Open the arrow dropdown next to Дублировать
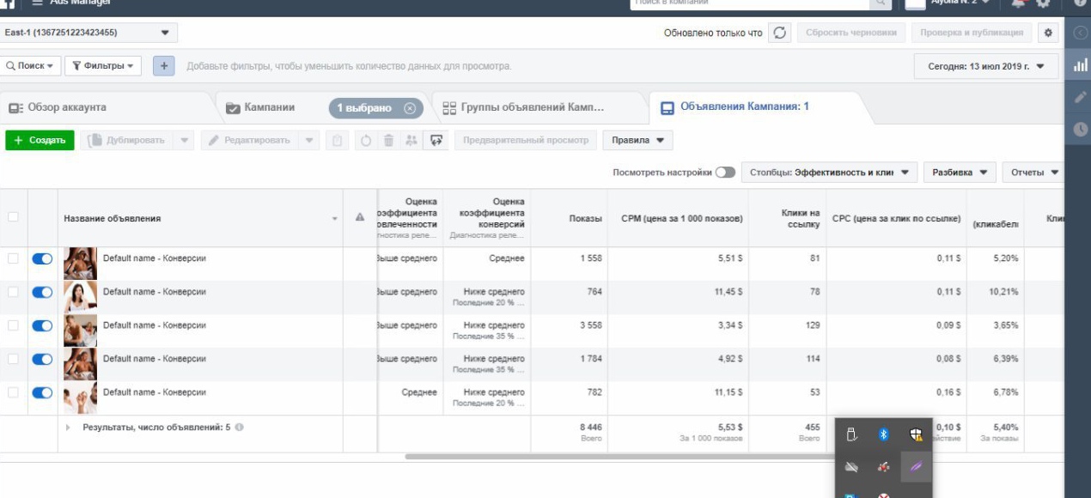Viewport: 1091px width, 498px height. [x=184, y=140]
